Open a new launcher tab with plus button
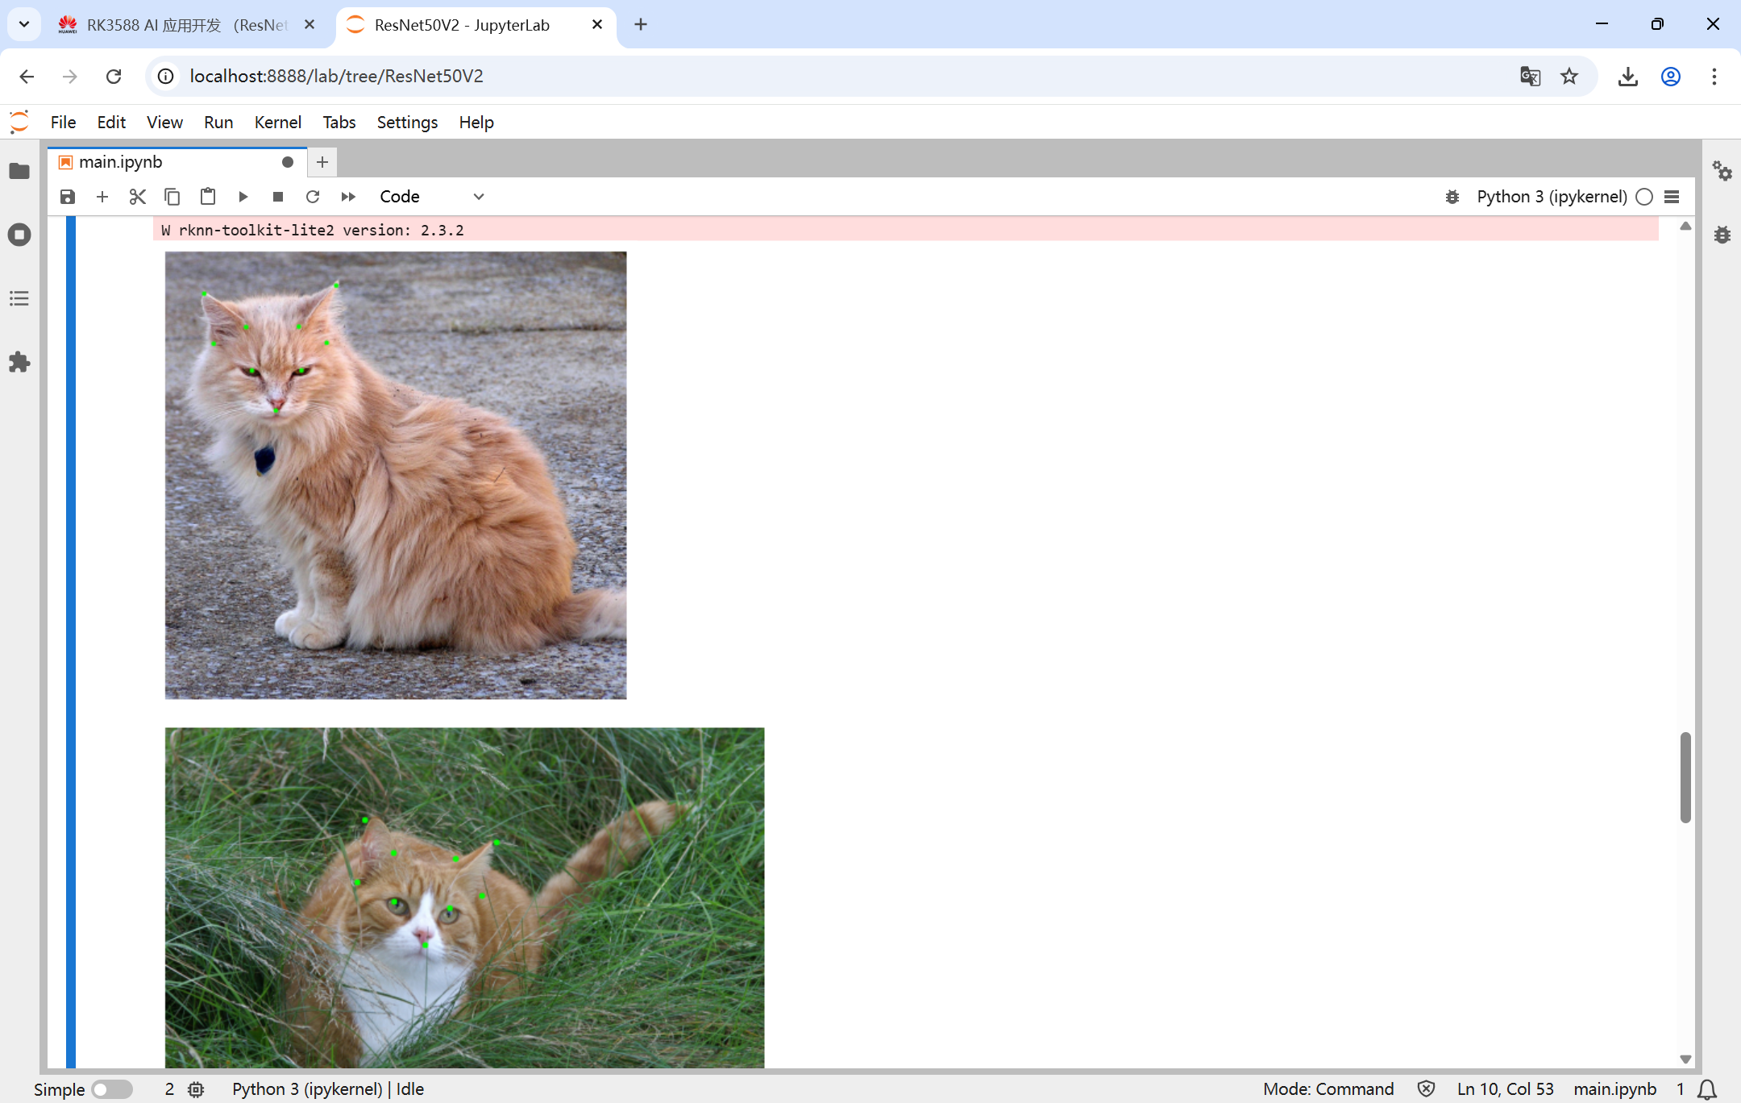This screenshot has height=1103, width=1741. (x=322, y=162)
